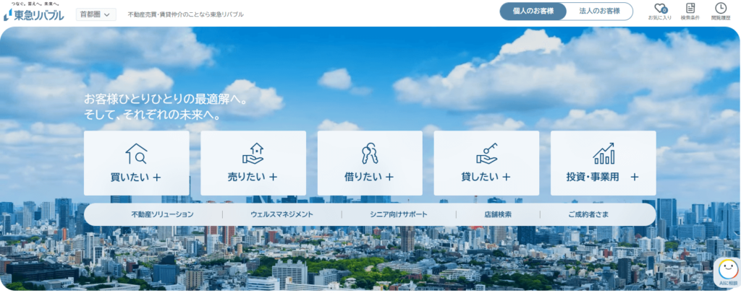
Task: Click the favorites count badge
Action: [x=664, y=10]
